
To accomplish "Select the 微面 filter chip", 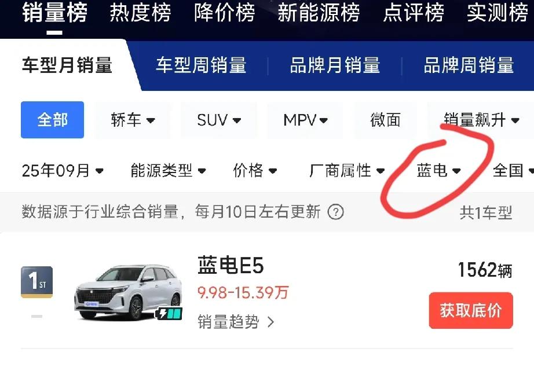I will coord(385,120).
